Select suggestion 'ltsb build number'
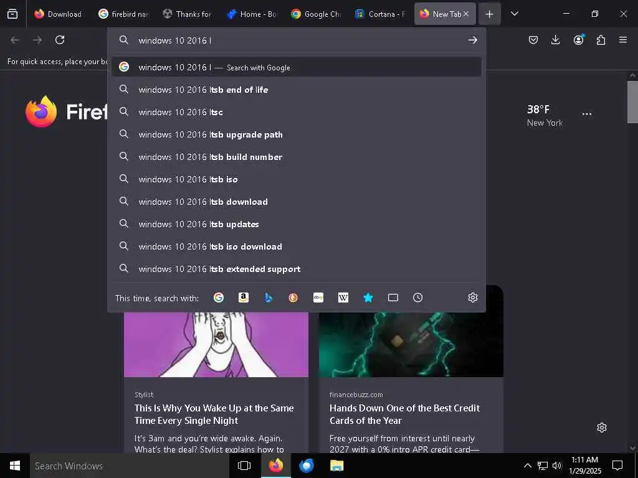 click(x=297, y=156)
